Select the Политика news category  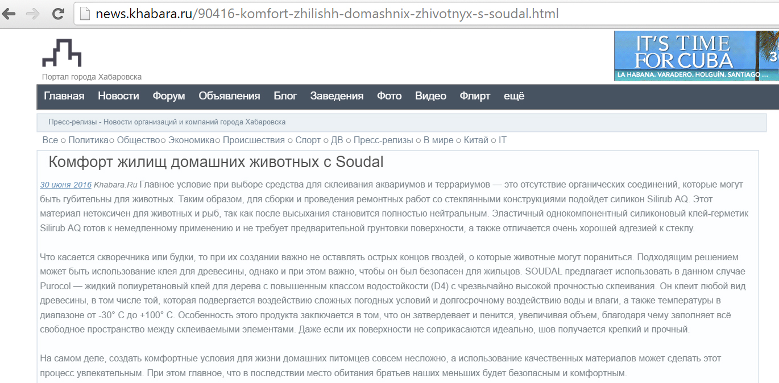88,140
